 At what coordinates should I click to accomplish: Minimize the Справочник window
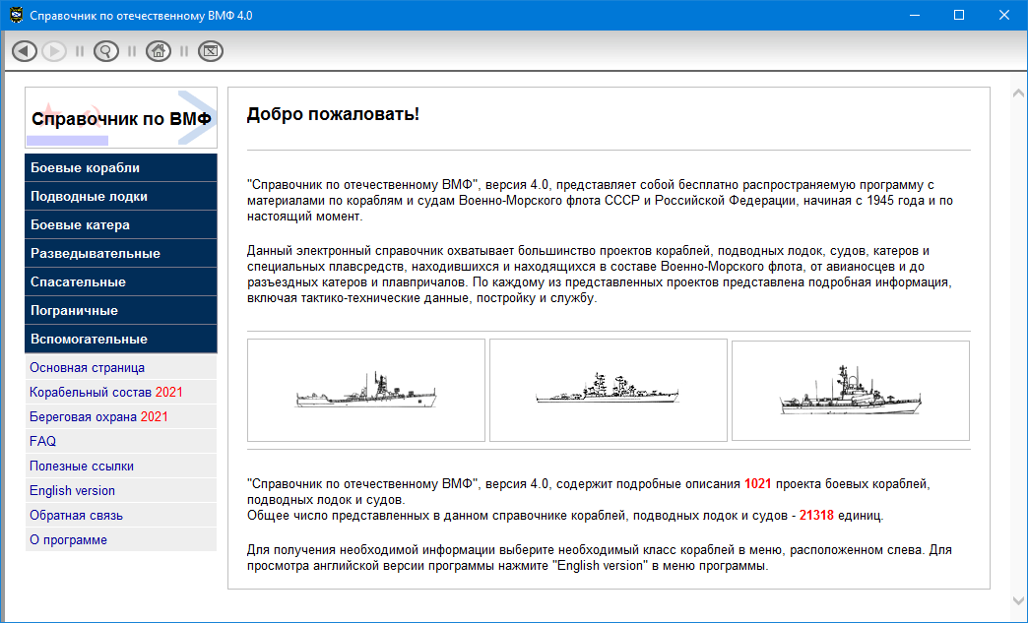pos(915,15)
